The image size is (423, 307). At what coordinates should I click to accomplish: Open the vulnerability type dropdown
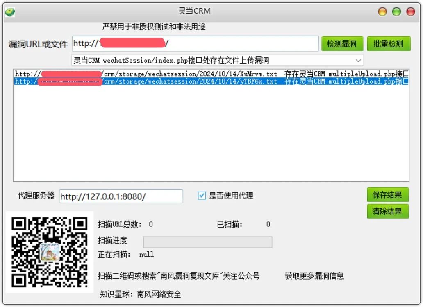[x=217, y=60]
